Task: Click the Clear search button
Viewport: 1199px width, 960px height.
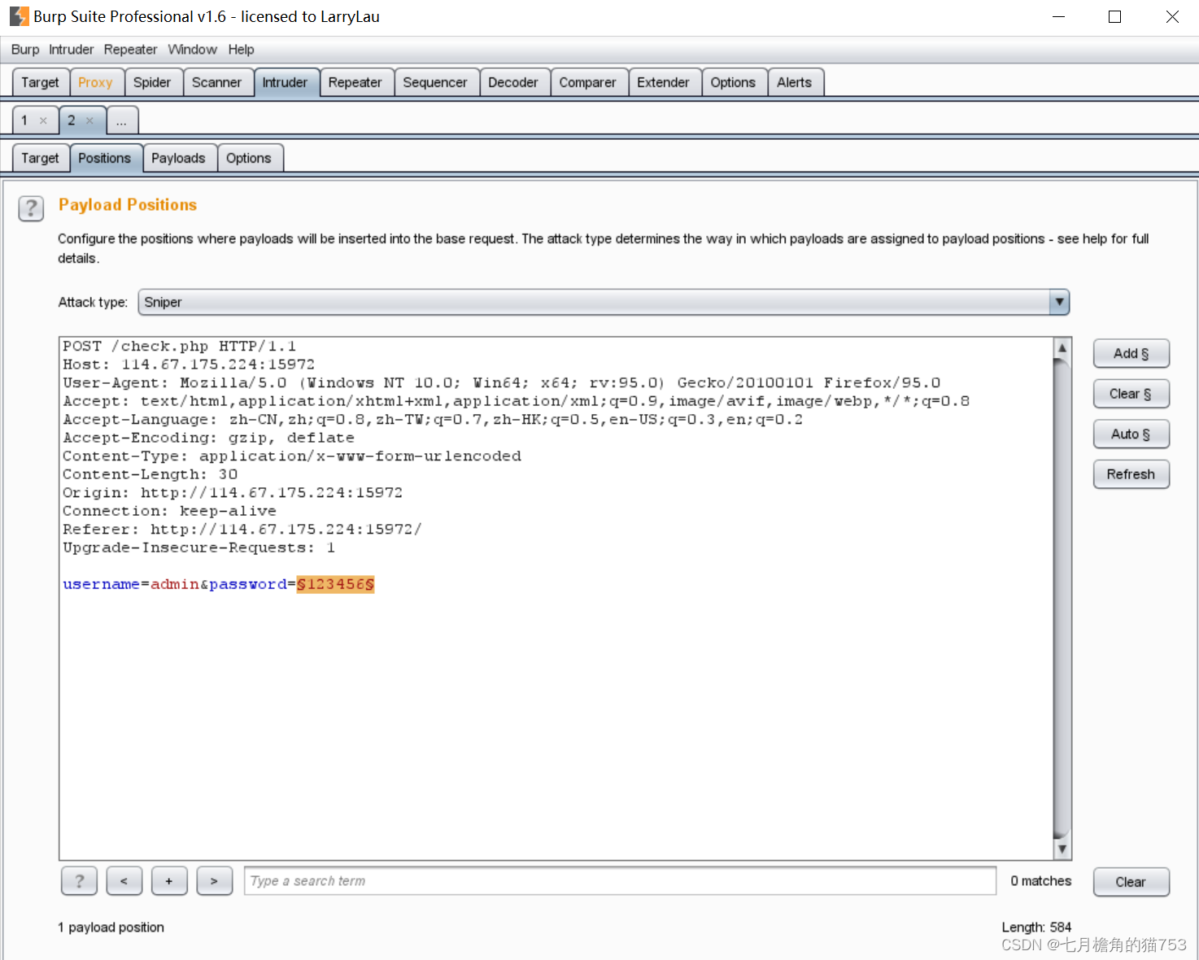Action: pyautogui.click(x=1131, y=882)
